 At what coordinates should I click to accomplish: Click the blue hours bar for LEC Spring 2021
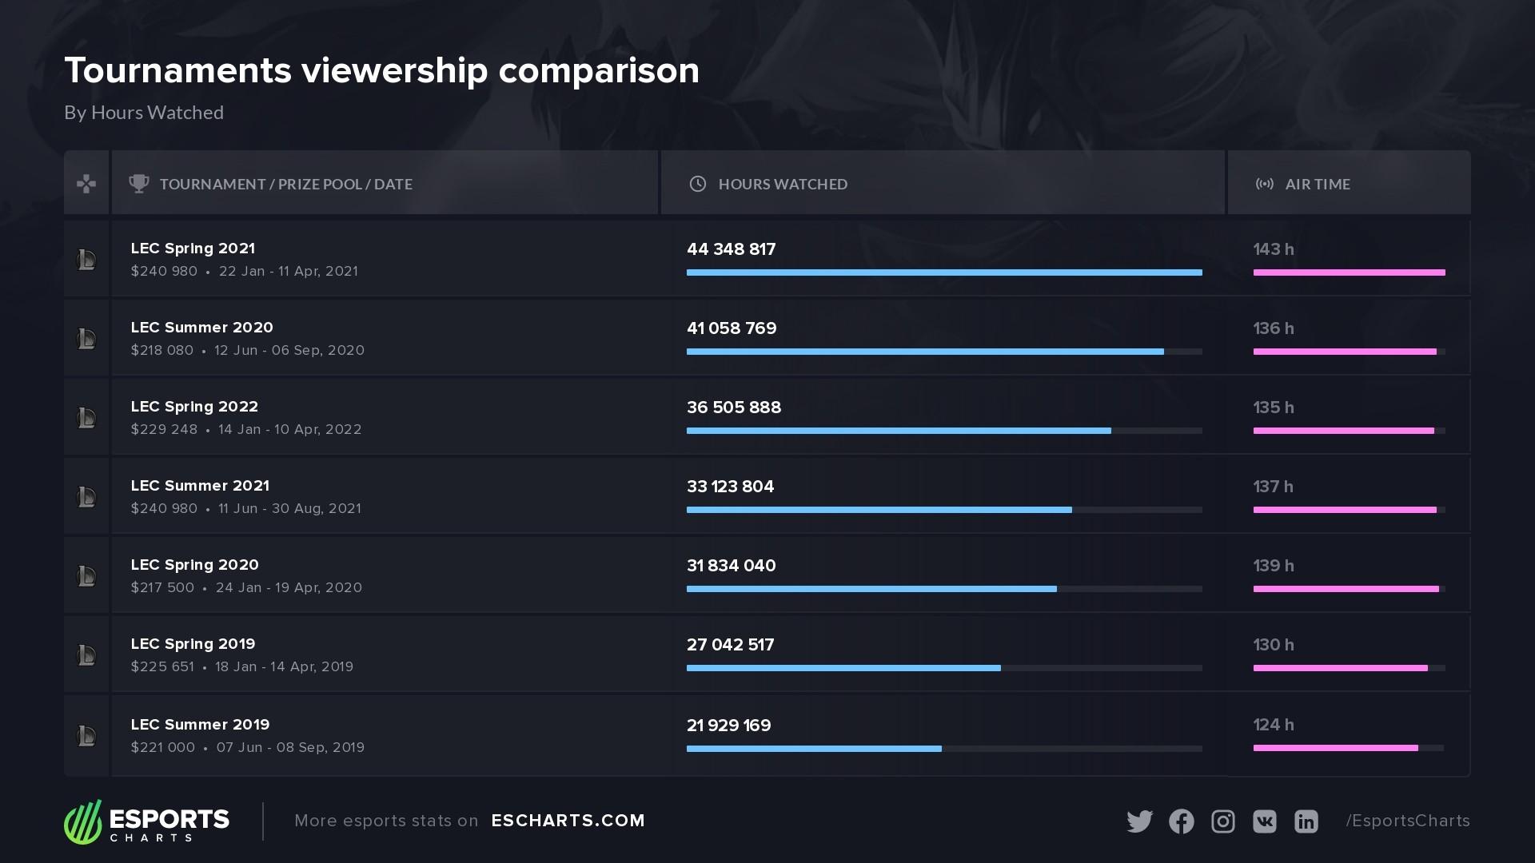pos(943,272)
